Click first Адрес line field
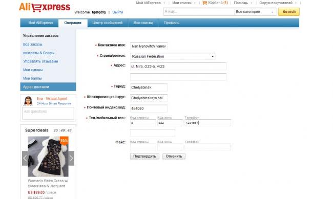The image size is (333, 199). 178,67
